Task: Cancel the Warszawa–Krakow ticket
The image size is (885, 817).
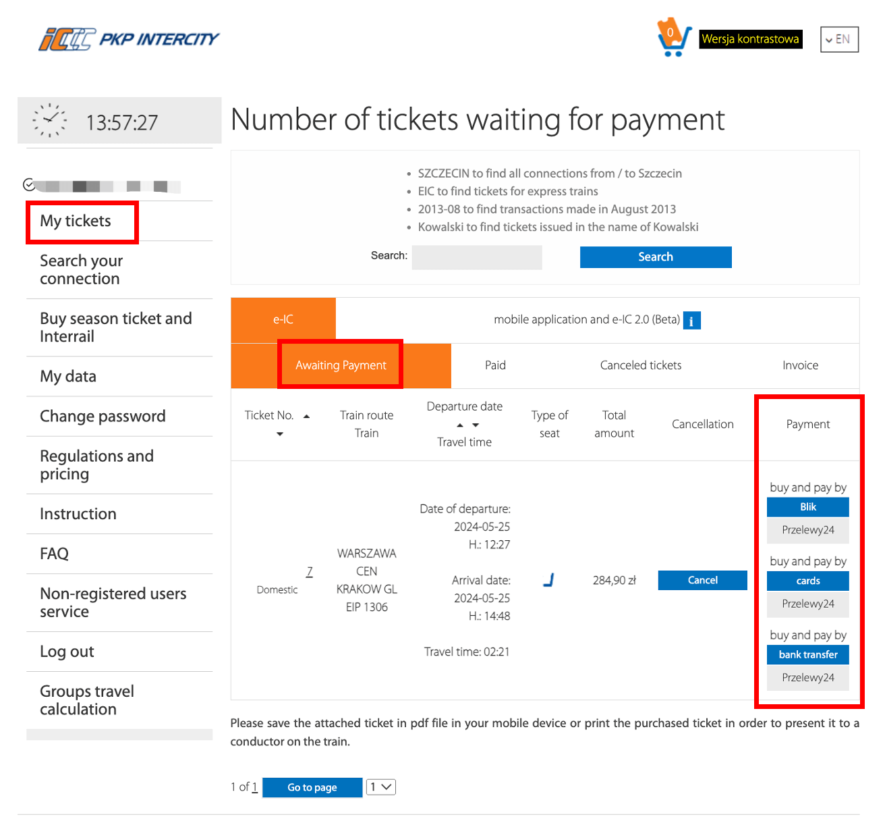Action: click(703, 580)
